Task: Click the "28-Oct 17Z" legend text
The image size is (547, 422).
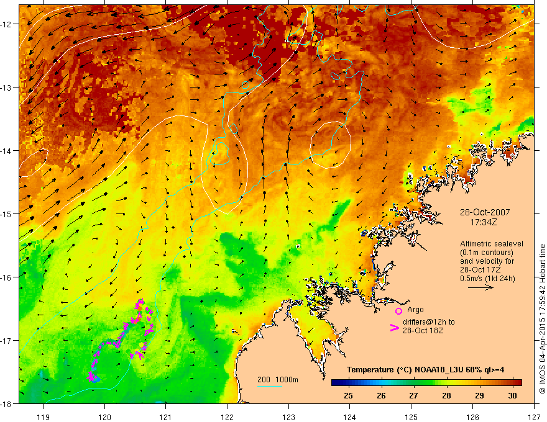Action: 480,269
